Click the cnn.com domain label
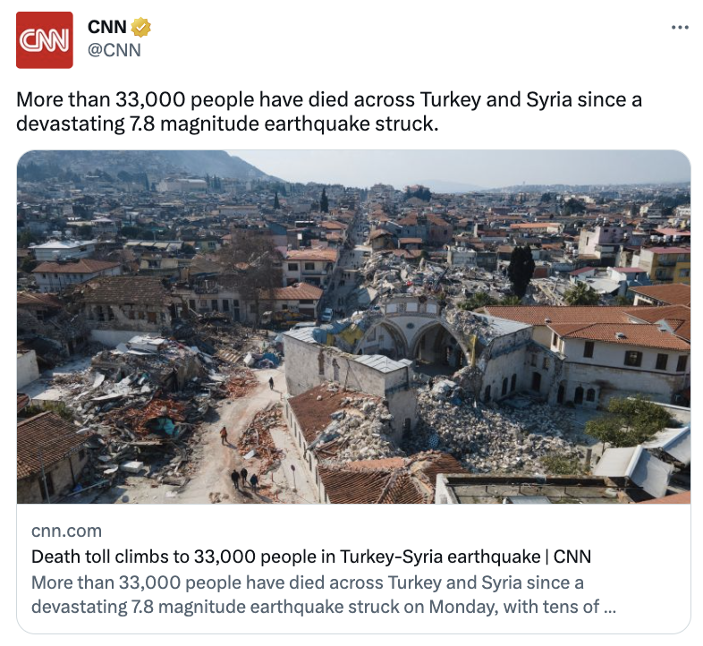This screenshot has height=646, width=703. click(x=66, y=531)
